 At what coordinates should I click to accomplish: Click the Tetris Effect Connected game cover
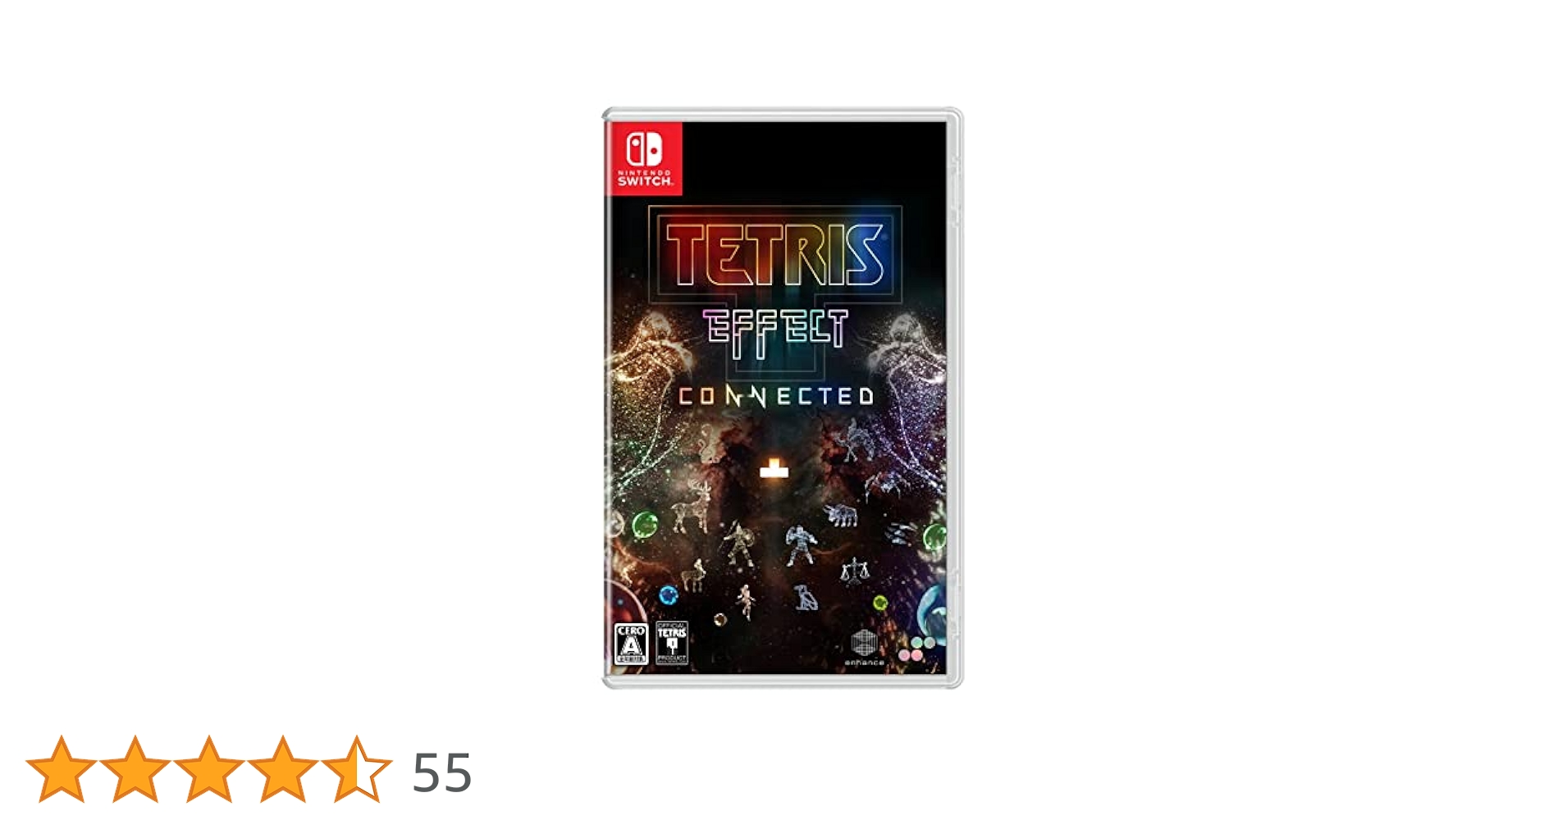[783, 398]
